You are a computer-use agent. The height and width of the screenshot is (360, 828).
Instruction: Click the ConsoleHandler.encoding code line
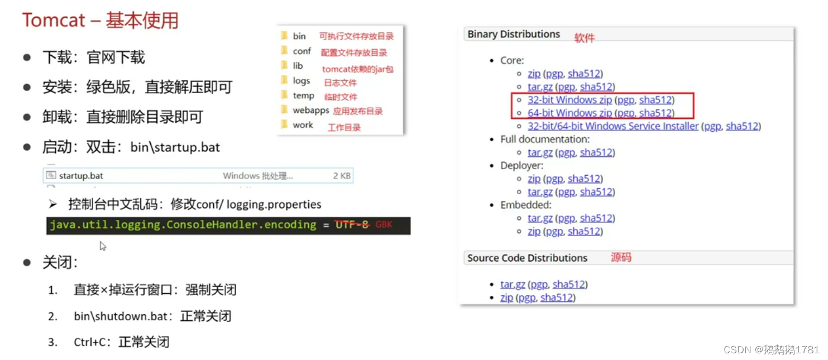click(x=228, y=225)
